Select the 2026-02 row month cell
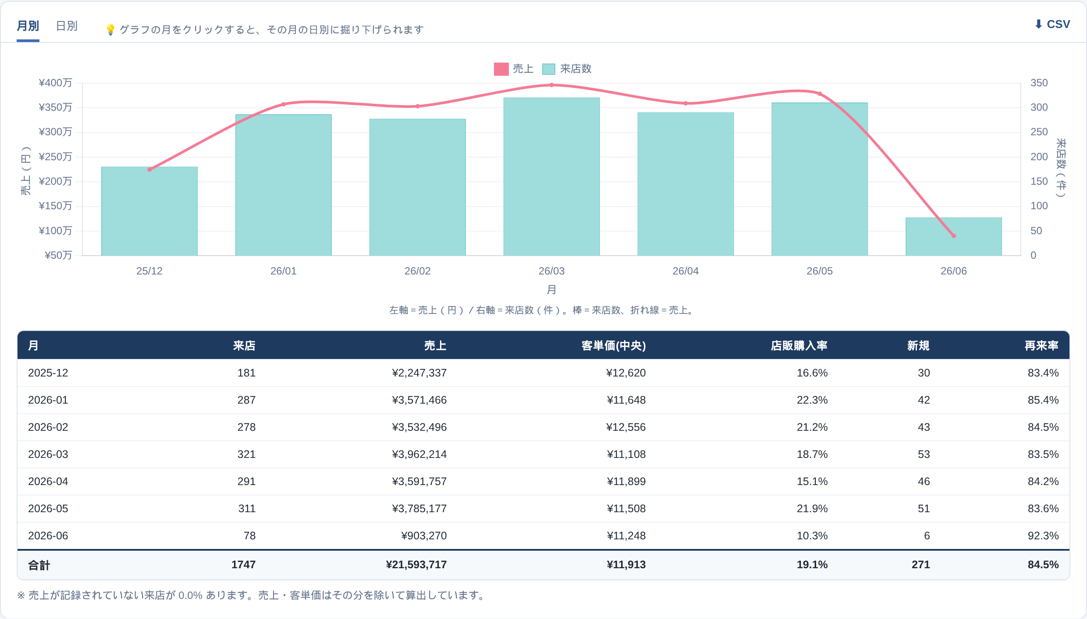Viewport: 1087px width, 619px height. 48,427
